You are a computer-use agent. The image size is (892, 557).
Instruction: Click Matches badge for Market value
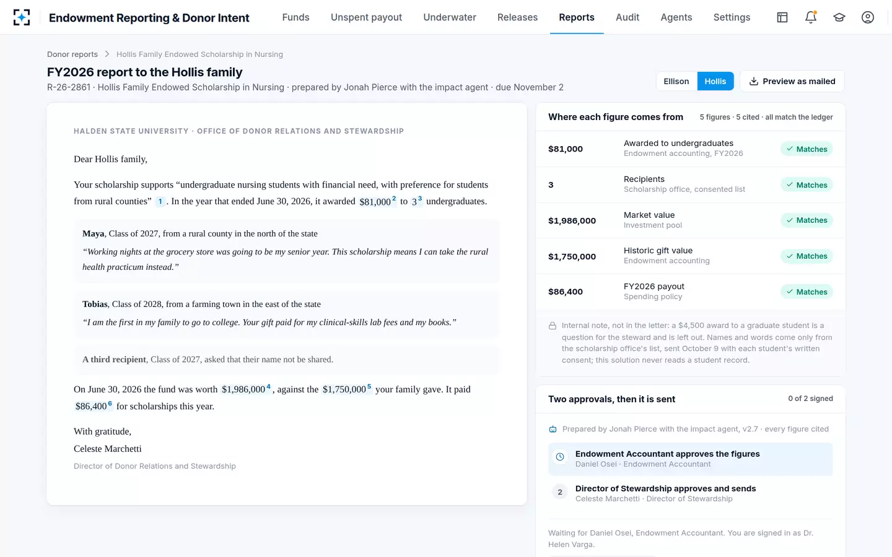[807, 220]
